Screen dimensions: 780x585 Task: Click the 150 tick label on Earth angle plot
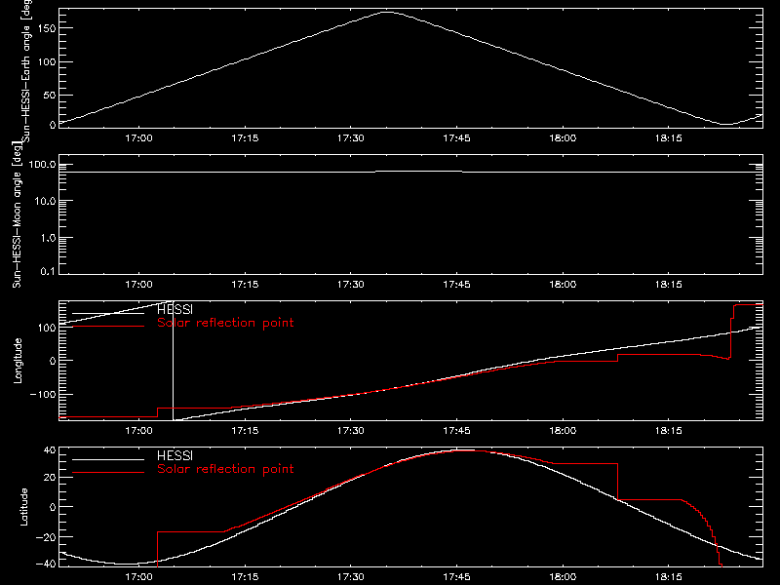pos(46,28)
